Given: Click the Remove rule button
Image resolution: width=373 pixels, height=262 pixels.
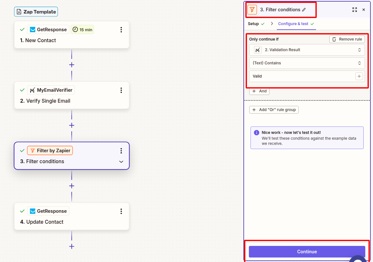Looking at the screenshot, I should [x=347, y=39].
